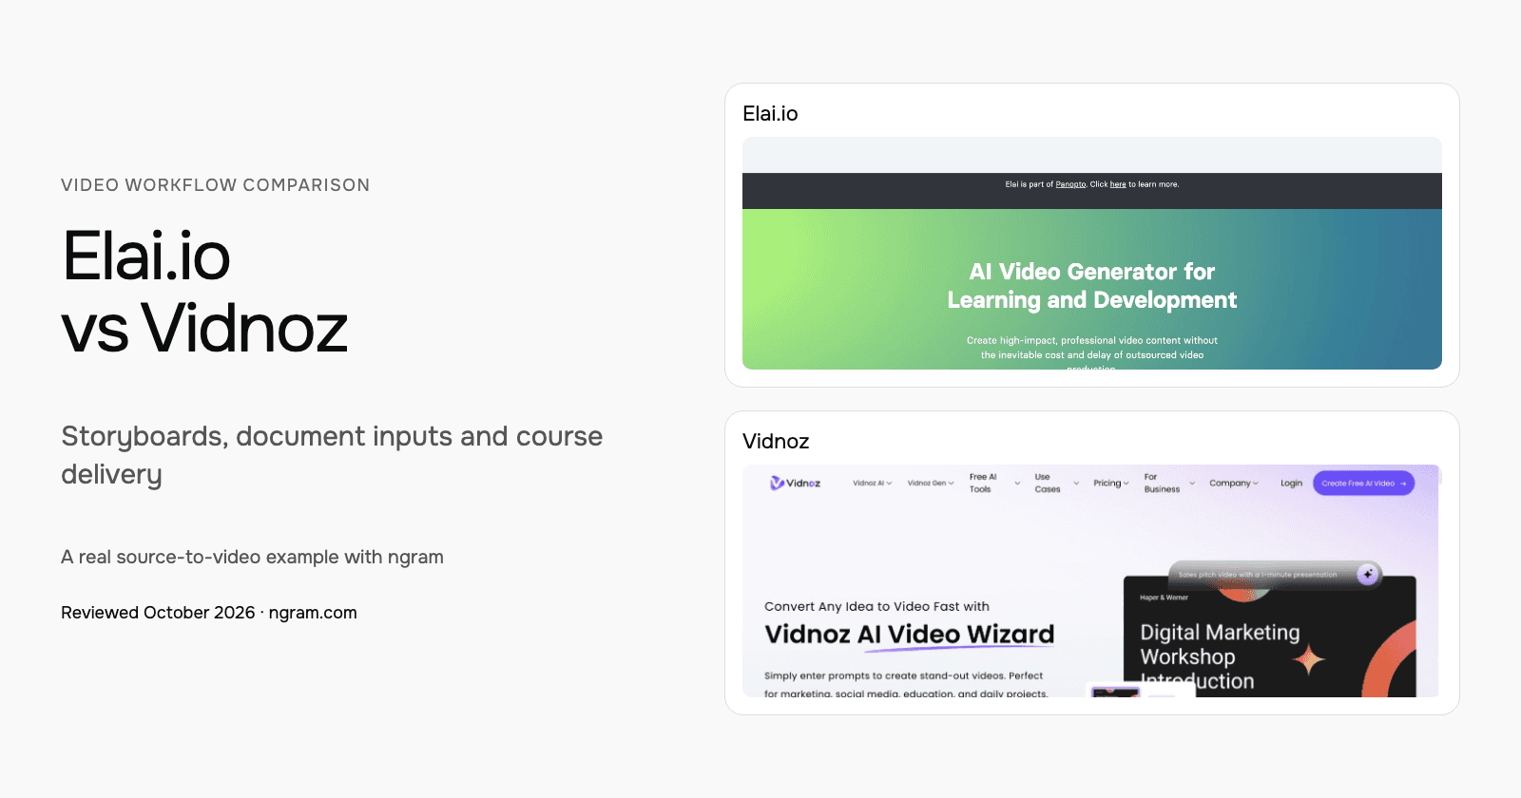Expand the Company nav menu

coord(1234,483)
